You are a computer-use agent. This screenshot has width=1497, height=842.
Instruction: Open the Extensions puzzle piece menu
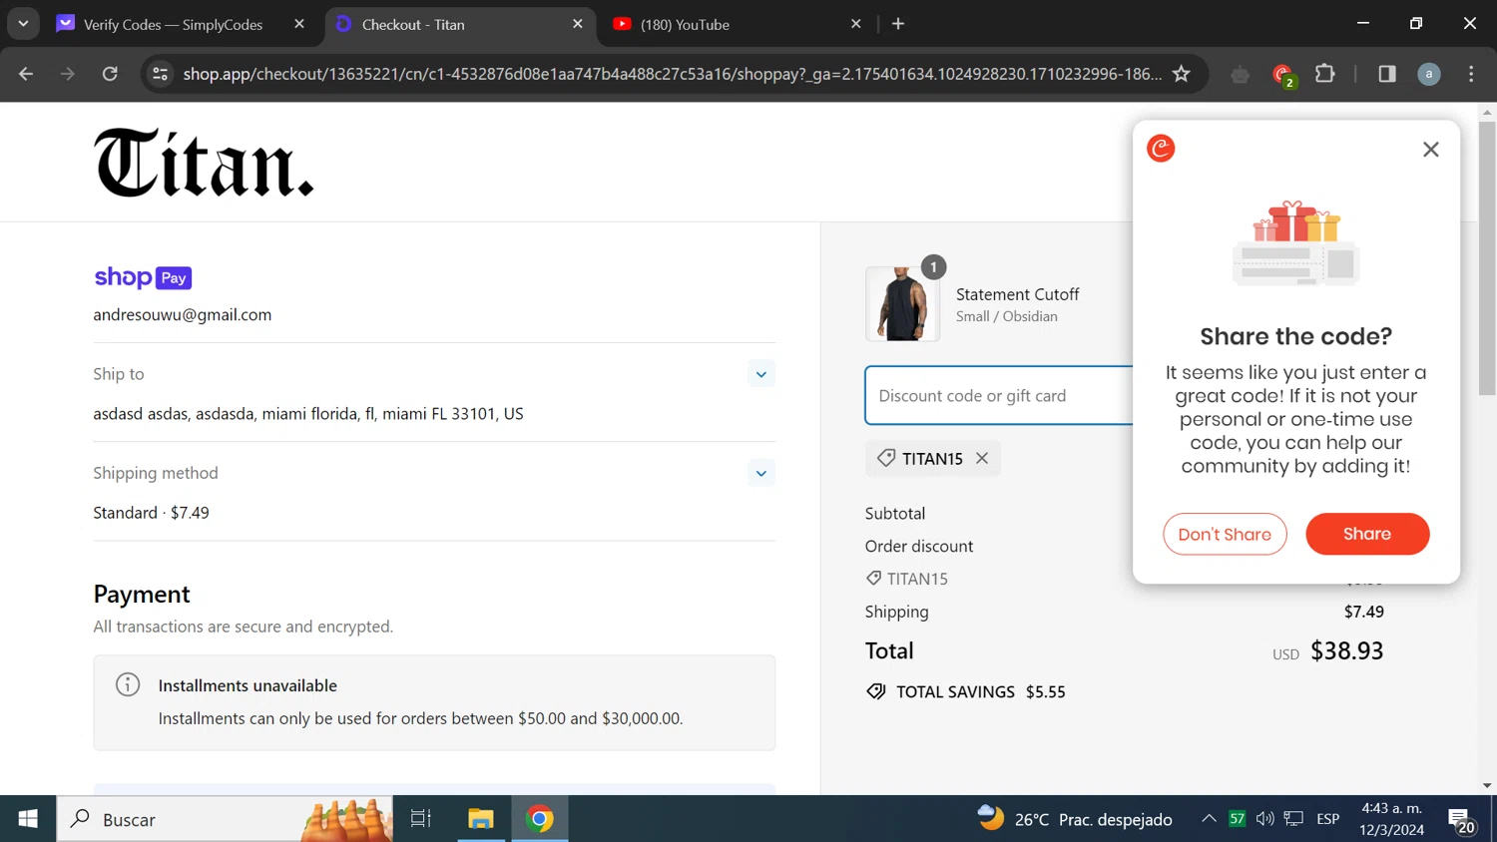click(x=1325, y=74)
